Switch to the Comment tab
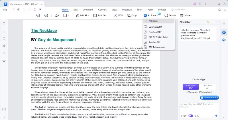The width and height of the screenshot is (228, 120). pyautogui.click(x=88, y=10)
